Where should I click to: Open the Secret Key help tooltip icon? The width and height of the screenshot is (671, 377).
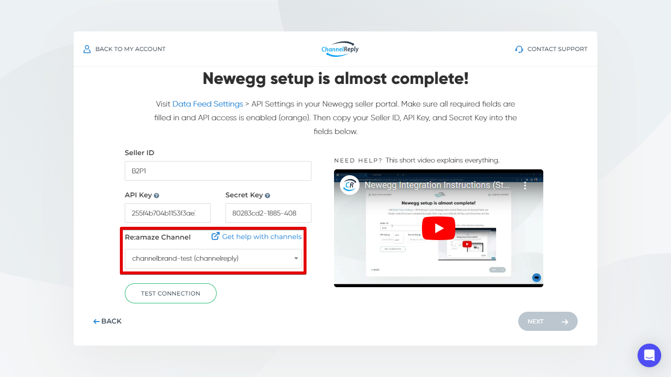tap(267, 195)
